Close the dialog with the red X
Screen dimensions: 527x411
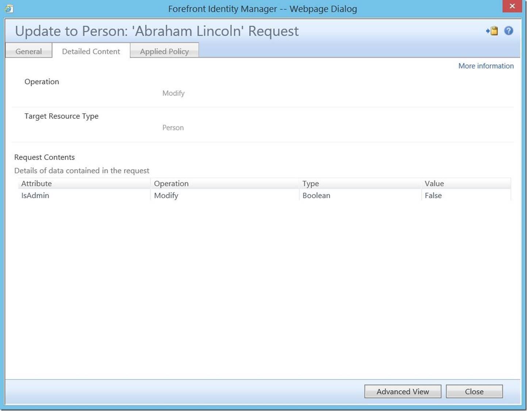point(512,6)
